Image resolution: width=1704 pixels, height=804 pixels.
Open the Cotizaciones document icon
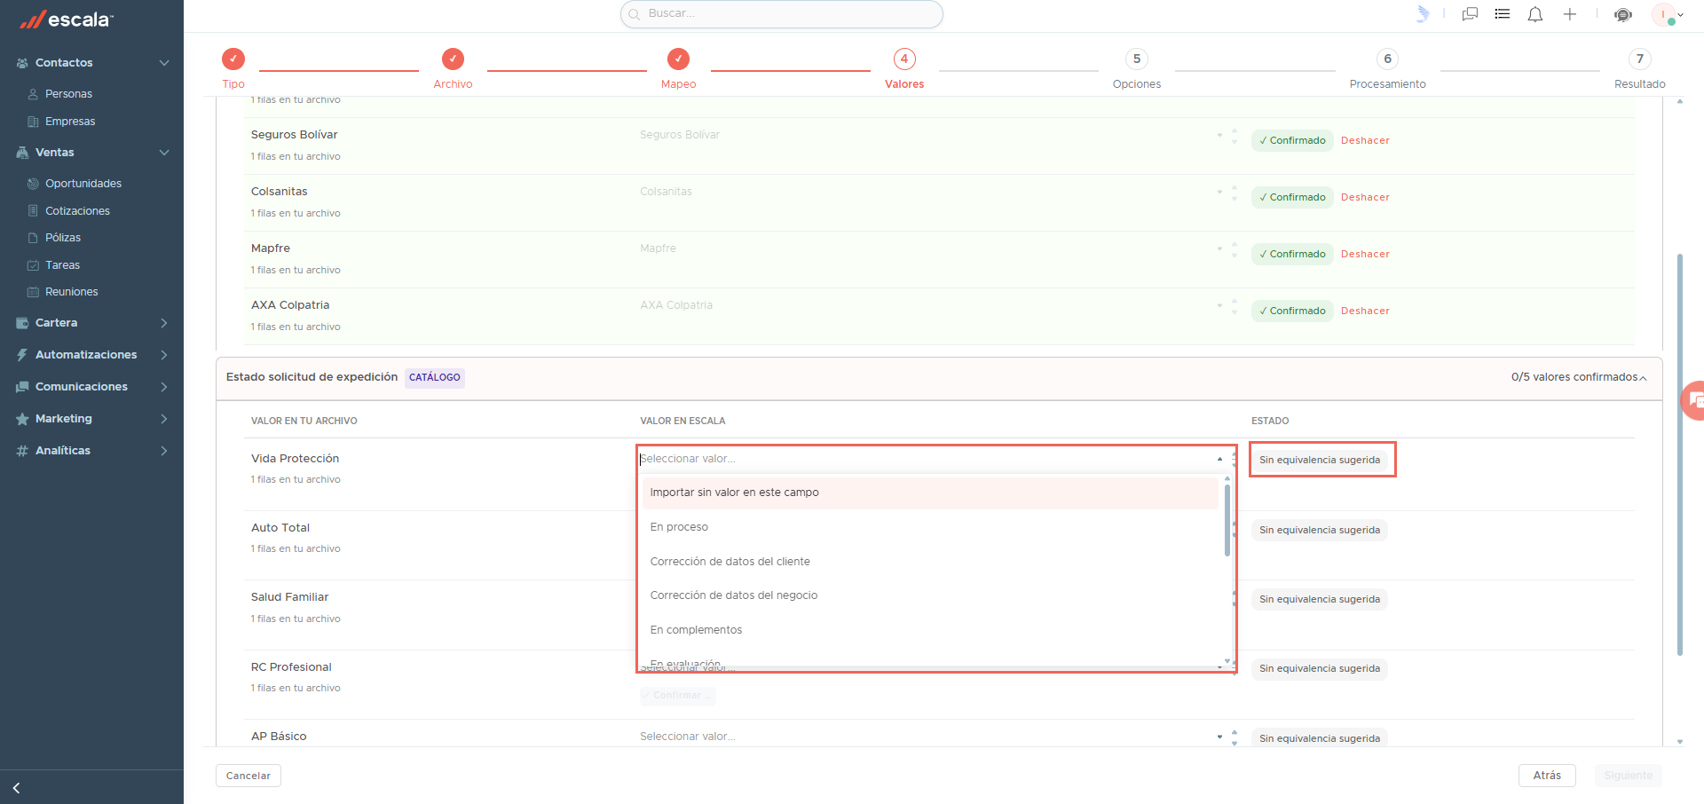click(33, 211)
